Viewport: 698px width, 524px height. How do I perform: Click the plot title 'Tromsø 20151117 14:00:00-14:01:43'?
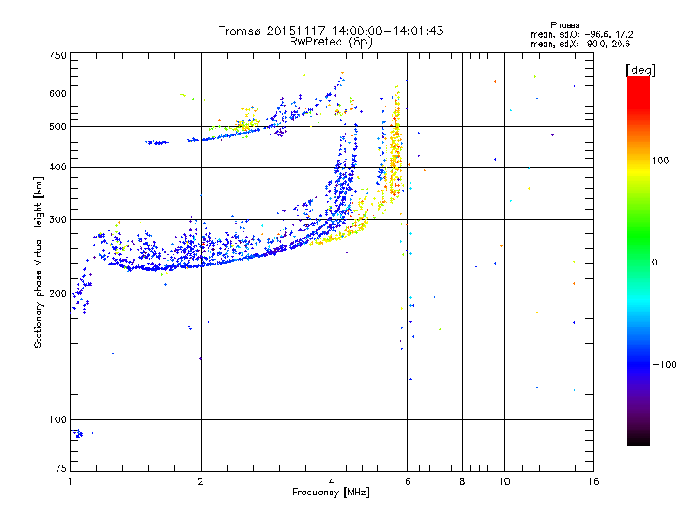coord(331,31)
